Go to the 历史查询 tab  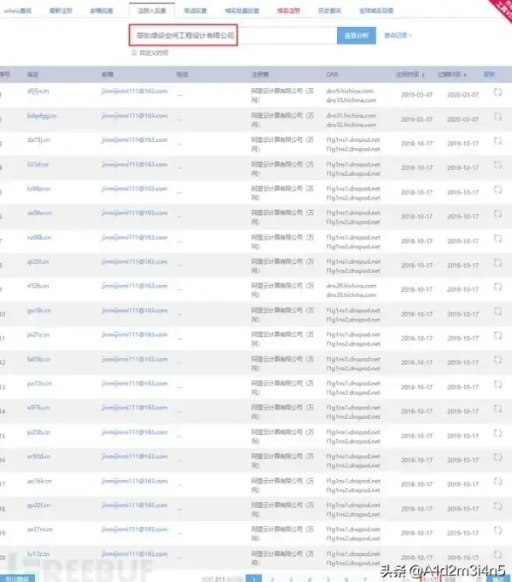(329, 10)
